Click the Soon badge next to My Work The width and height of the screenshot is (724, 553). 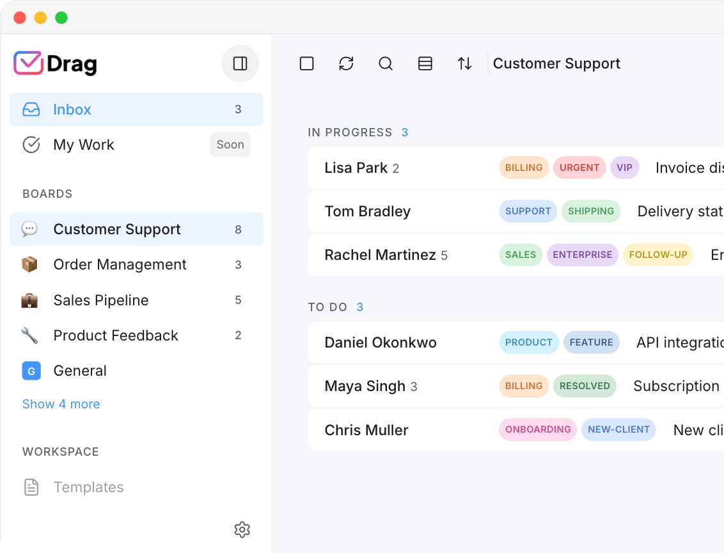tap(230, 145)
